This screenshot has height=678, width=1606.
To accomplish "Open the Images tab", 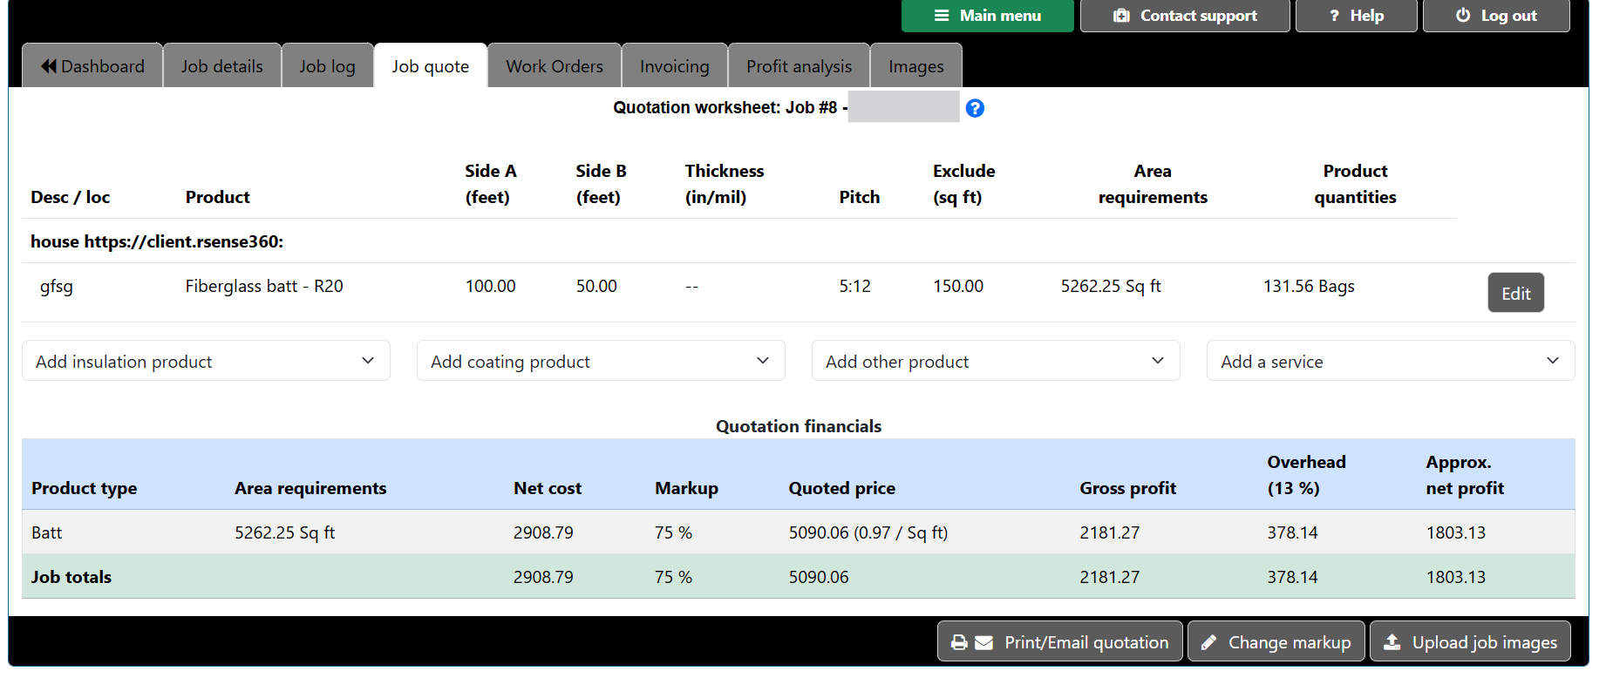I will 915,66.
